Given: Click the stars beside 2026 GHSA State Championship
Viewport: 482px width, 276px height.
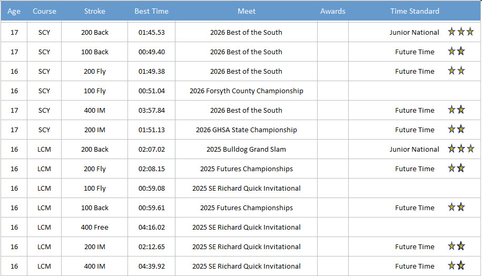Looking at the screenshot, I should tap(456, 130).
